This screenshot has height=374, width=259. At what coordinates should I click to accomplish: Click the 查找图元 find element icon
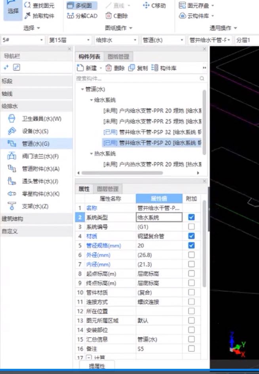(x=28, y=5)
